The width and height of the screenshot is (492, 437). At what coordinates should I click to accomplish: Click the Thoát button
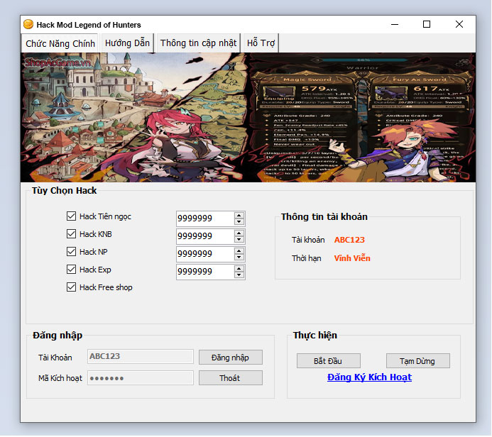click(x=231, y=378)
